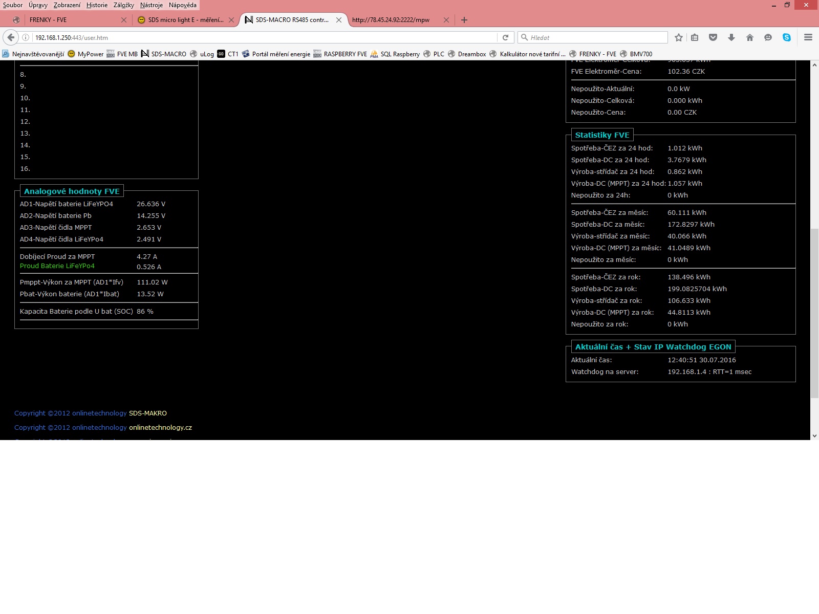
Task: Follow the onlinetechnology.cz link
Action: click(x=160, y=428)
